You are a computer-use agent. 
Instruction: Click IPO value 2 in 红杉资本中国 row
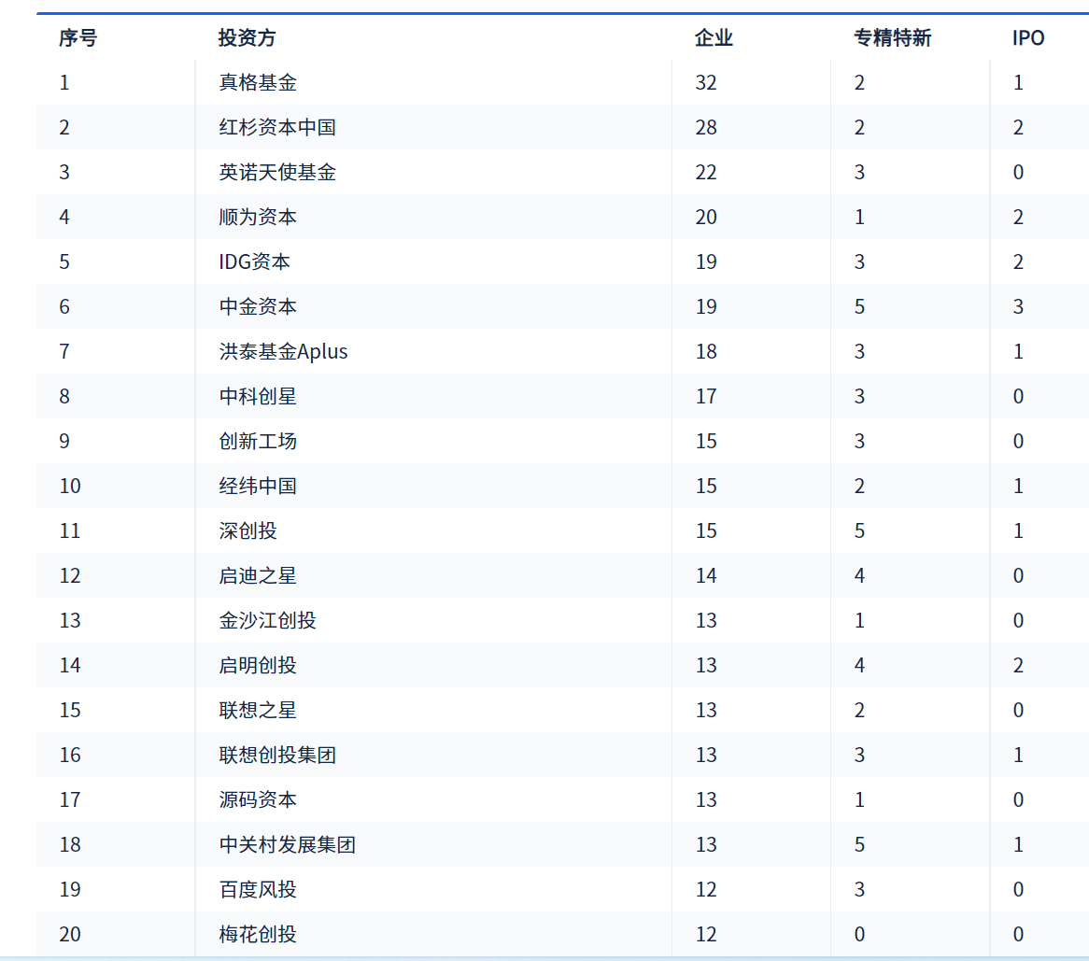click(x=1018, y=127)
